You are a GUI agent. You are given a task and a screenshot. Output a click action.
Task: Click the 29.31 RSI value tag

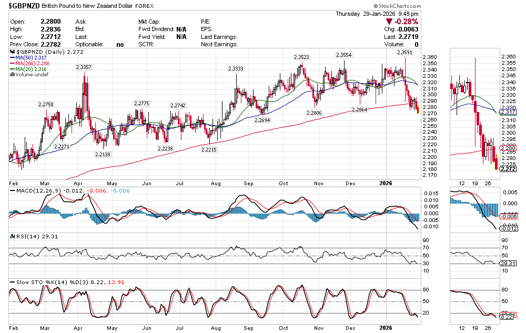tap(509, 264)
